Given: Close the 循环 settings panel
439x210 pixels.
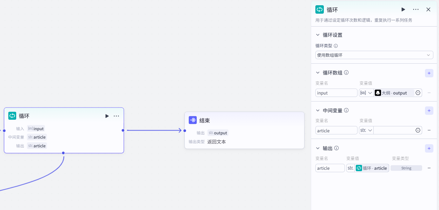Looking at the screenshot, I should tap(428, 9).
